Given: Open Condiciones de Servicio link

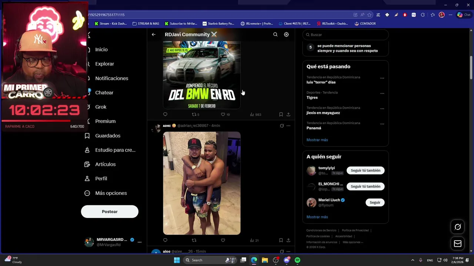Looking at the screenshot, I should click(321, 231).
